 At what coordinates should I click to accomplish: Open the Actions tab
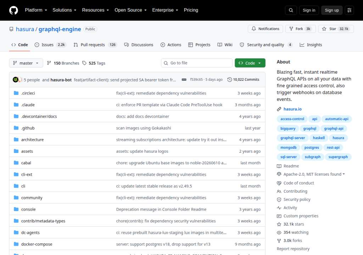tap(171, 45)
